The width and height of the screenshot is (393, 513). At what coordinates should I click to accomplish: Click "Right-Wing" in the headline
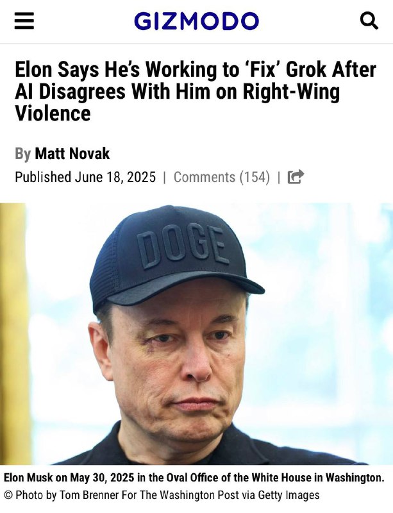(291, 92)
